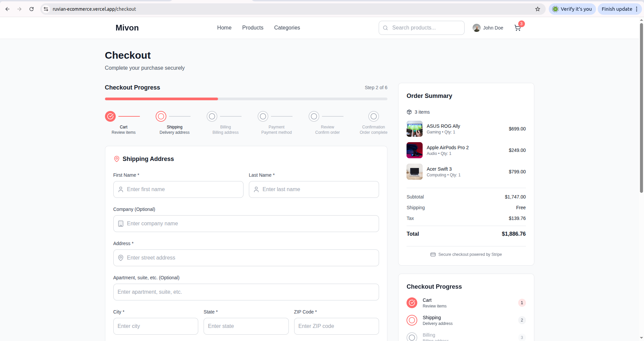Click the Shipping Address location pin icon
Image resolution: width=644 pixels, height=341 pixels.
tap(117, 159)
